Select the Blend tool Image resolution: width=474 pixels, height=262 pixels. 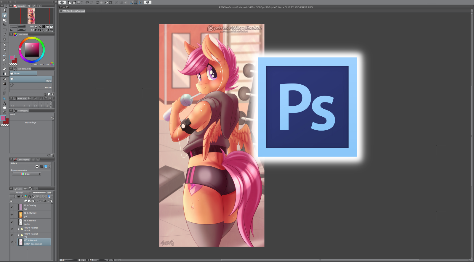click(x=4, y=74)
